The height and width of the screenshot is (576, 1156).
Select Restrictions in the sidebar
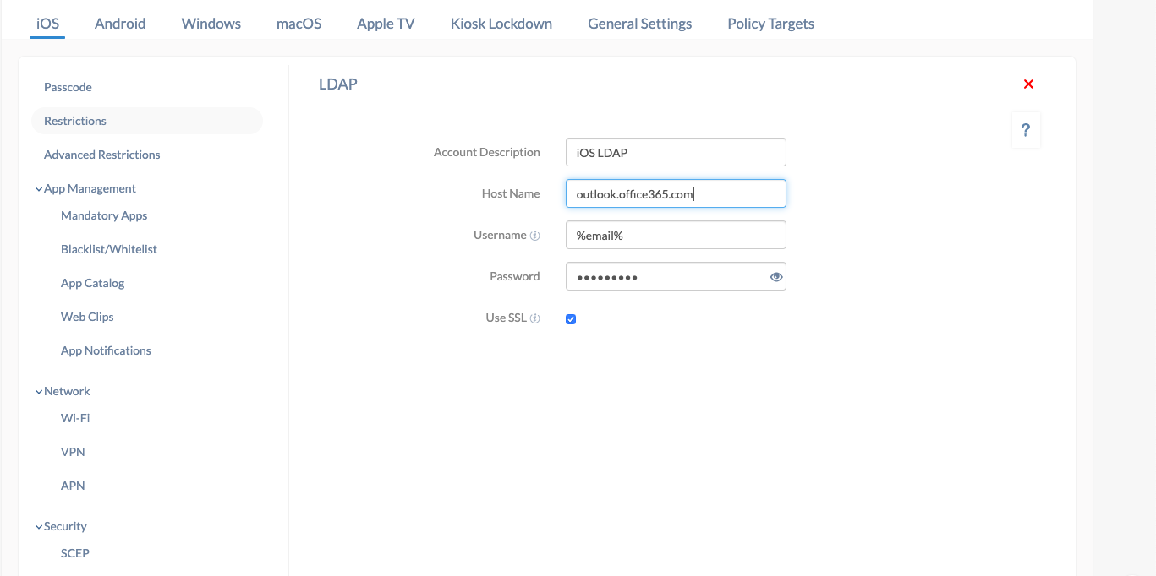[x=147, y=121]
